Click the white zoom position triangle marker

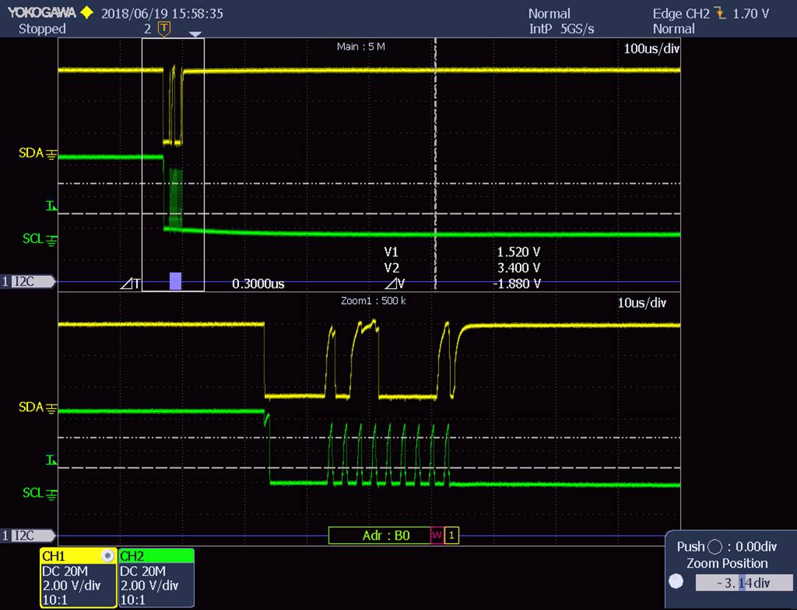(x=195, y=34)
